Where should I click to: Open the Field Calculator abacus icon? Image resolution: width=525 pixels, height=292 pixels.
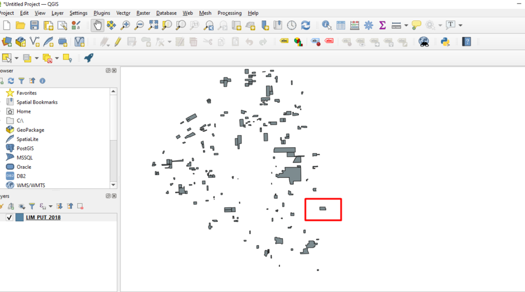(355, 25)
